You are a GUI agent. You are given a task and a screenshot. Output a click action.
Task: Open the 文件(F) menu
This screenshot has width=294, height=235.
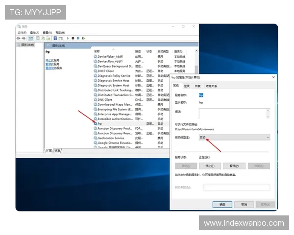(x=22, y=33)
